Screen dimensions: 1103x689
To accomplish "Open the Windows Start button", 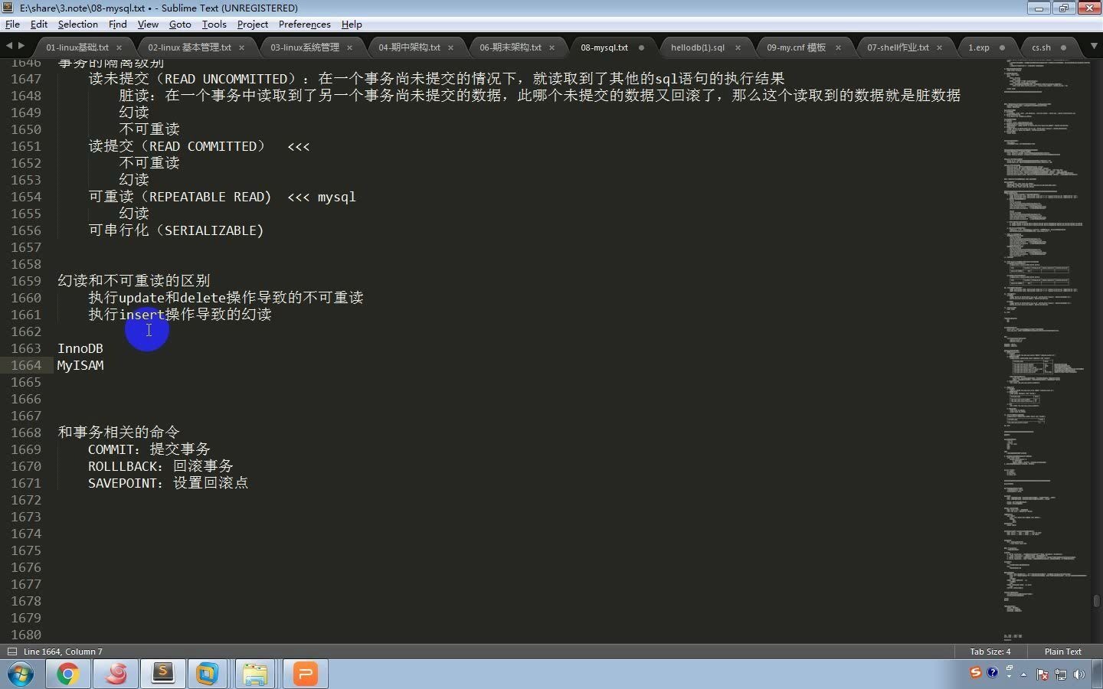I will point(21,674).
